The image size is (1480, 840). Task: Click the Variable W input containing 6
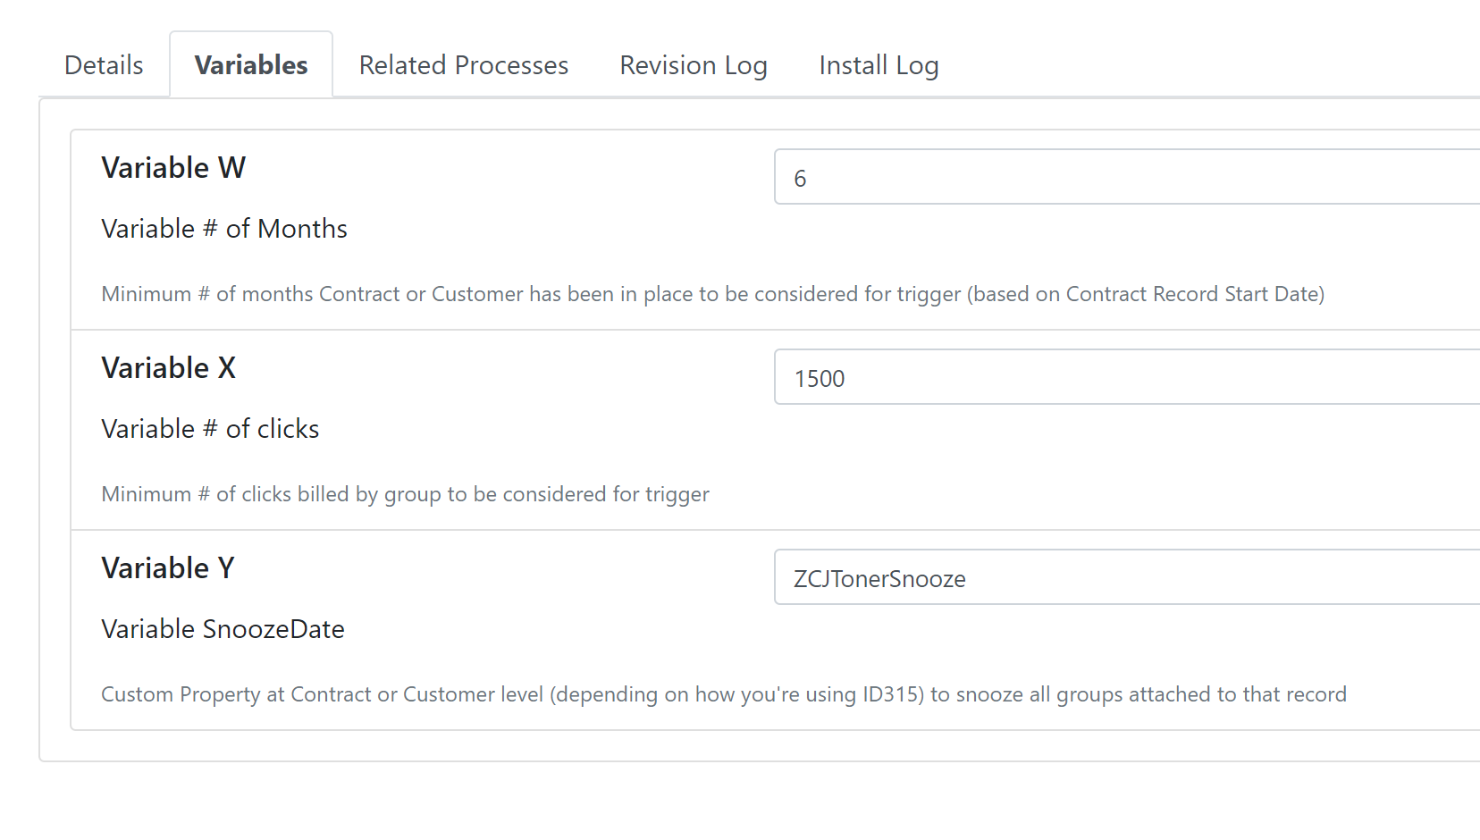1127,177
